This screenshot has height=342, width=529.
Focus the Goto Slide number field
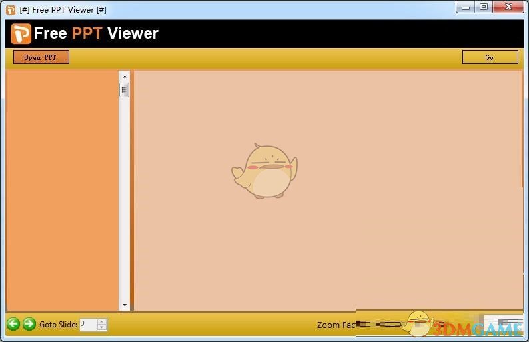(x=89, y=325)
